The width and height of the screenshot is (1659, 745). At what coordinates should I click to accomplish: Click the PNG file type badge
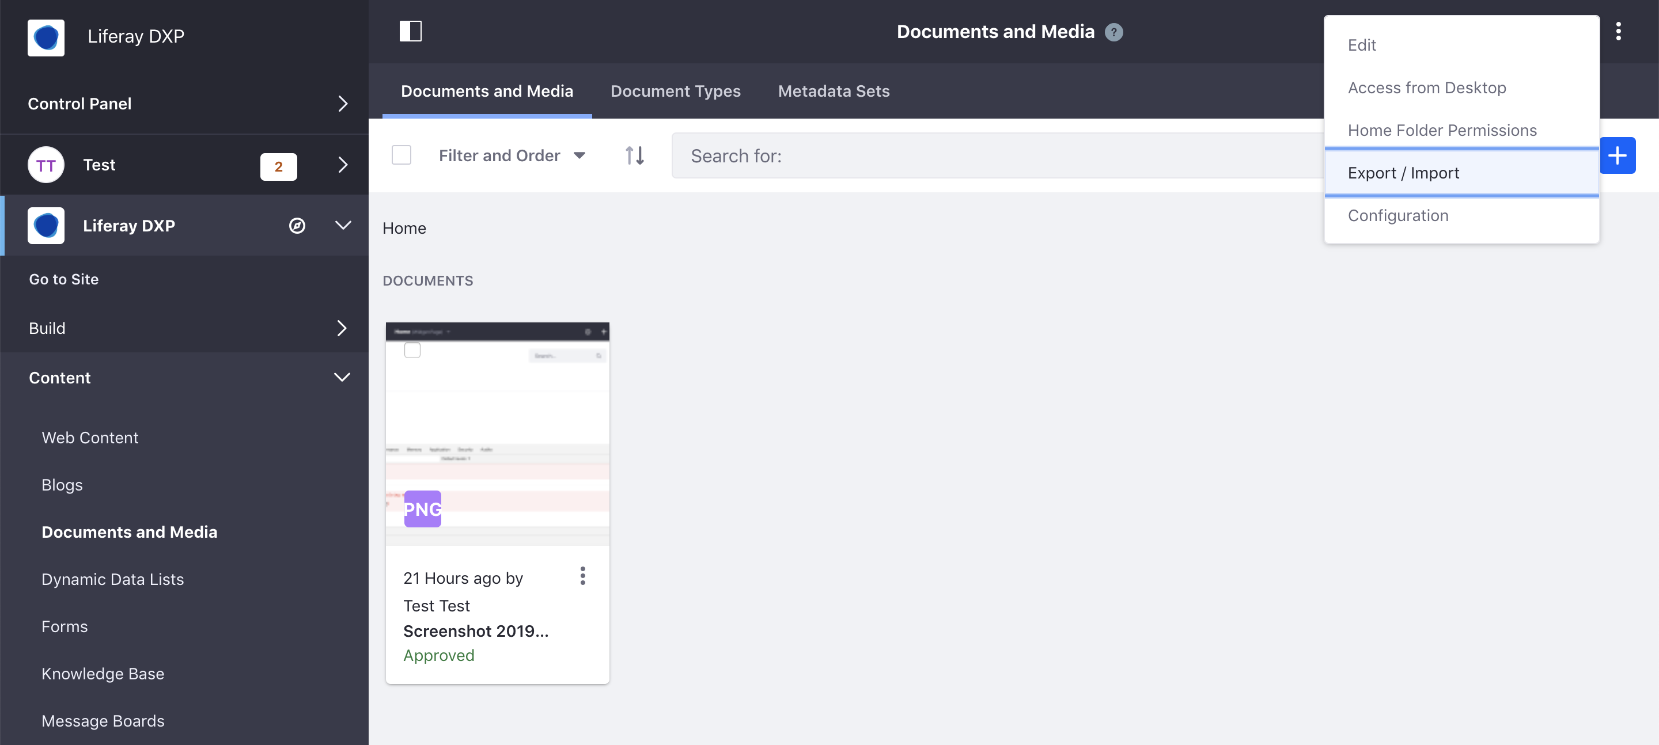[x=422, y=509]
